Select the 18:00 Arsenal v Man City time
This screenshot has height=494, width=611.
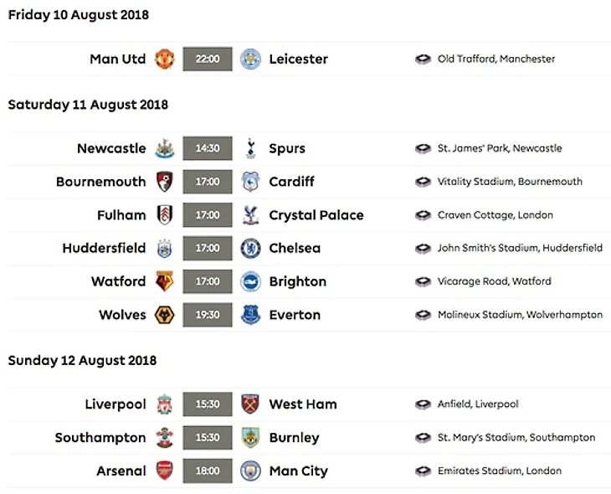coord(208,471)
